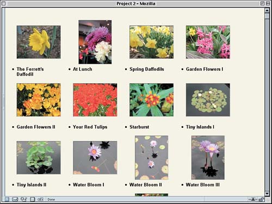272x204 pixels.
Task: Open the Starburst flower thumbnail
Action: 151,100
